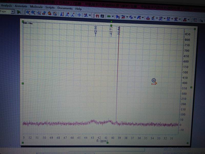Expand the Baseline Correction dropdown arrow
The image size is (205, 154).
[143, 17]
